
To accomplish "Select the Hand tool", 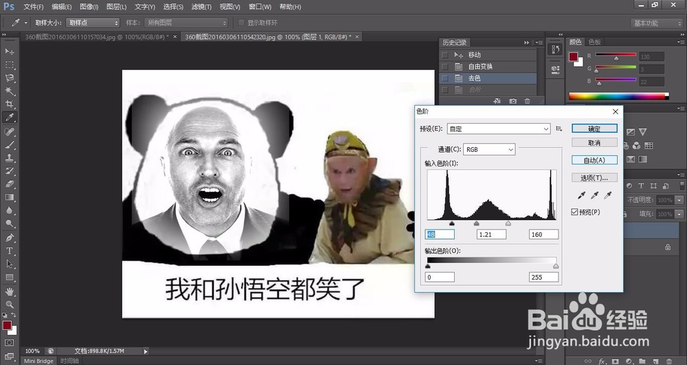I will point(9,291).
